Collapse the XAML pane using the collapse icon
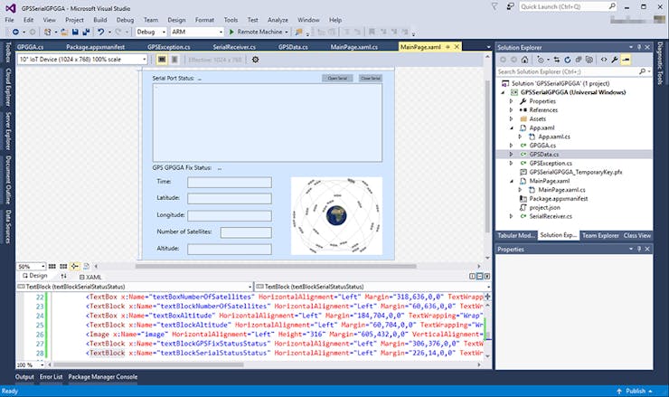The width and height of the screenshot is (669, 397). (486, 276)
